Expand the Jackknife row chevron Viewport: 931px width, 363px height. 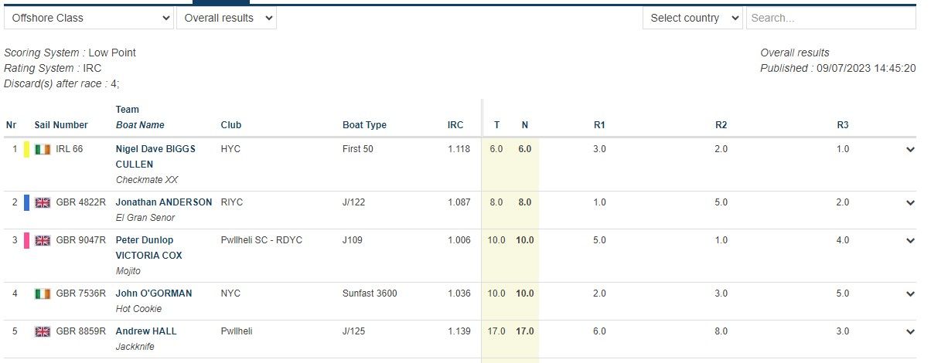coord(910,332)
